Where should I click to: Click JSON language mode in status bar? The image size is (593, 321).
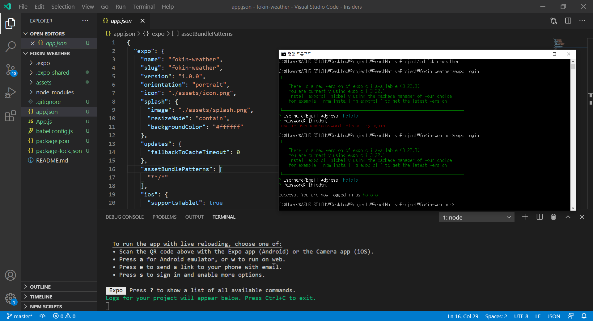[x=554, y=316]
